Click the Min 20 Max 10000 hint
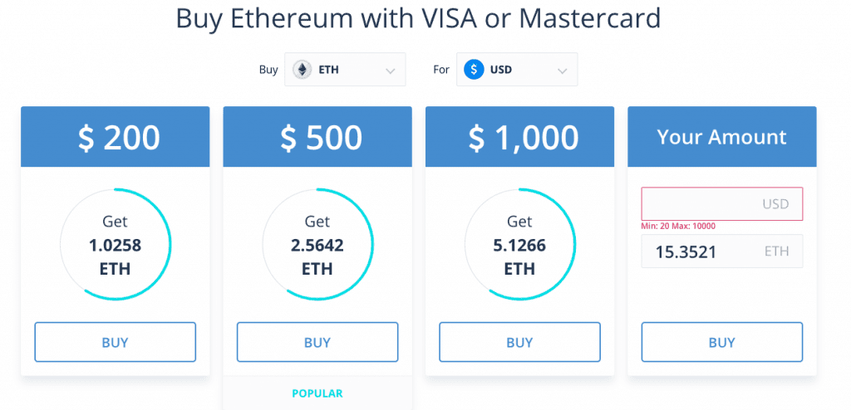 click(678, 226)
